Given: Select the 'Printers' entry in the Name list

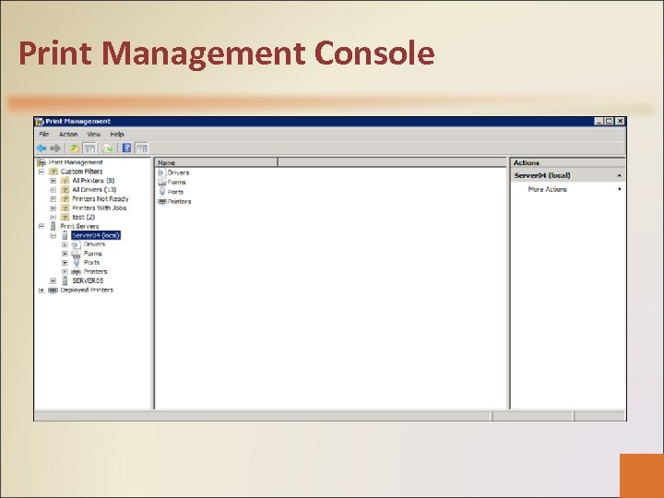Looking at the screenshot, I should 179,202.
